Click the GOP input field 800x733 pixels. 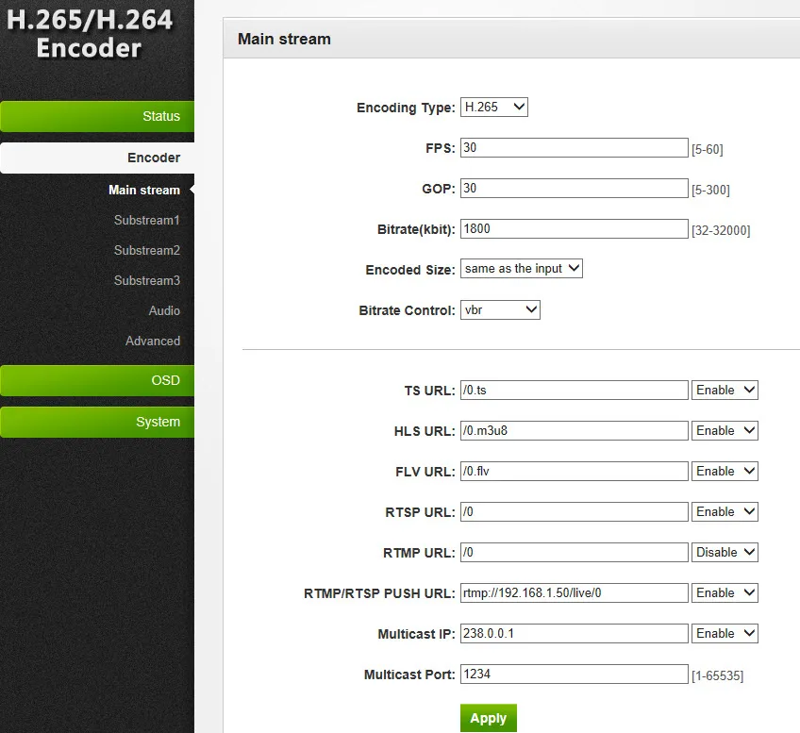[x=574, y=189]
